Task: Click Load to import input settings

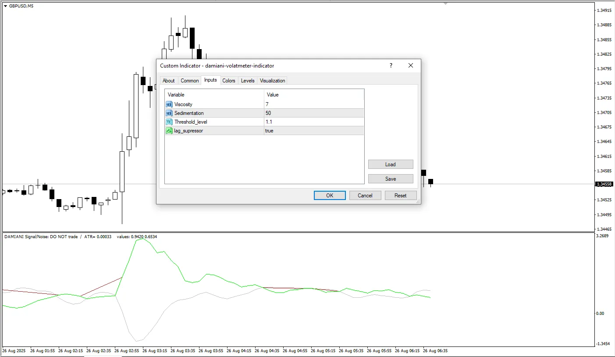Action: (391, 164)
